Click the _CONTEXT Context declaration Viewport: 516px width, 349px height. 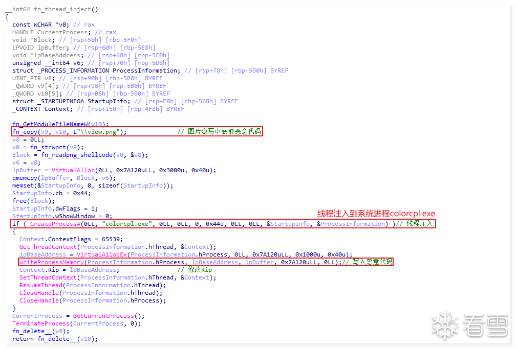coord(42,109)
